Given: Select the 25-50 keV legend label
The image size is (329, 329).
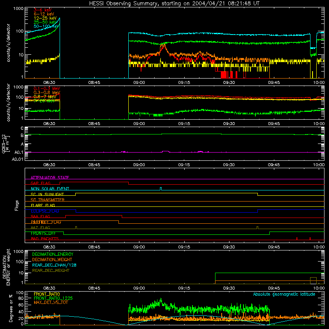Looking at the screenshot, I should pos(45,22).
